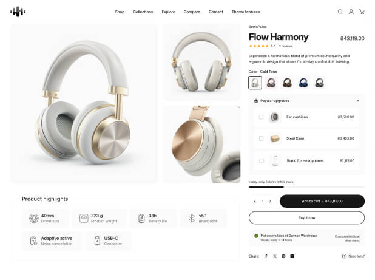The height and width of the screenshot is (280, 375).
Task: Share on Pinterest icon
Action: 283,256
